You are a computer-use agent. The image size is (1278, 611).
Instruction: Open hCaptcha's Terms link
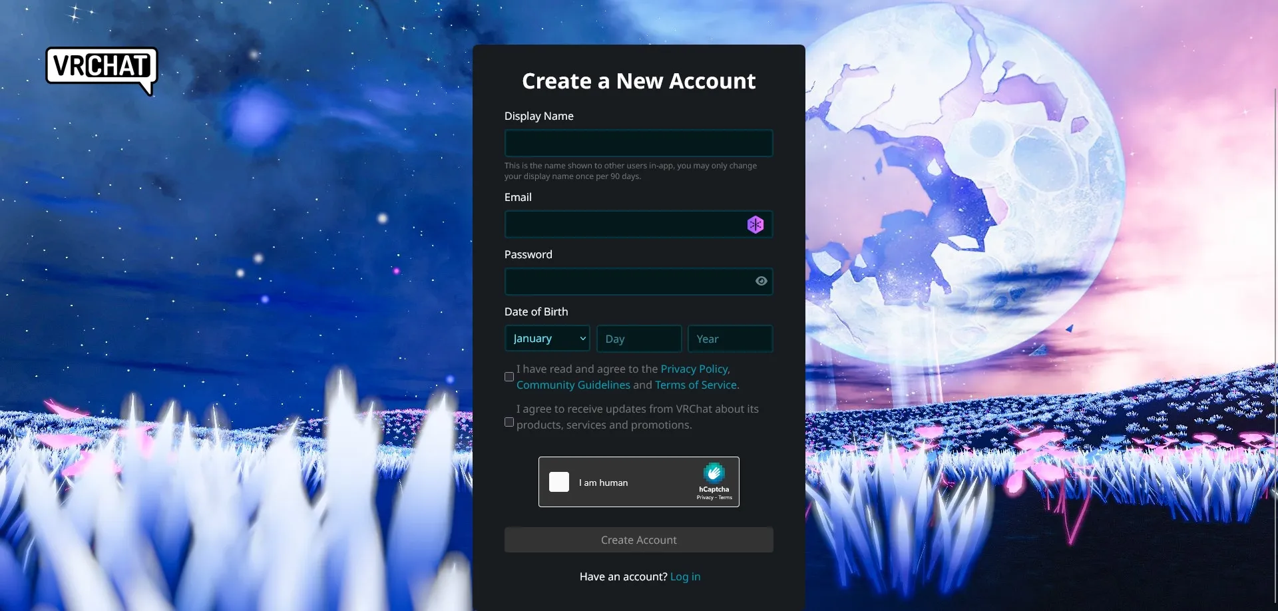pos(726,498)
